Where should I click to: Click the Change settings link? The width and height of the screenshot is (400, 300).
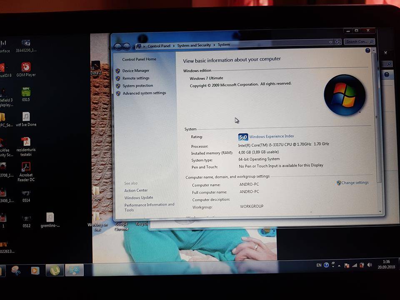(x=355, y=182)
